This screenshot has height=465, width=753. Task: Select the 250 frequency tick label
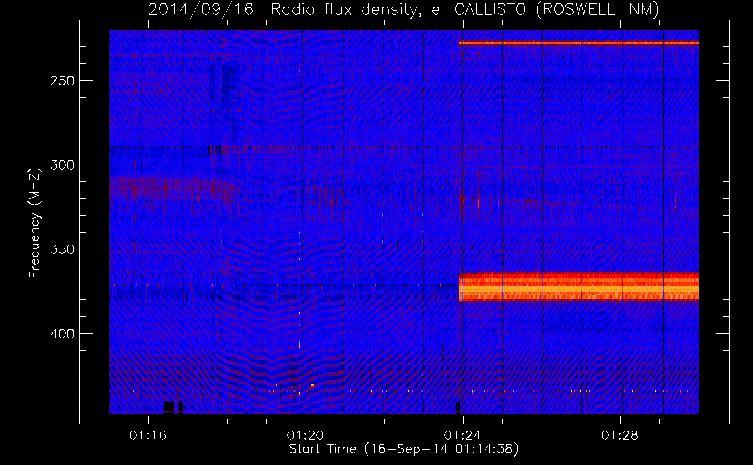62,81
